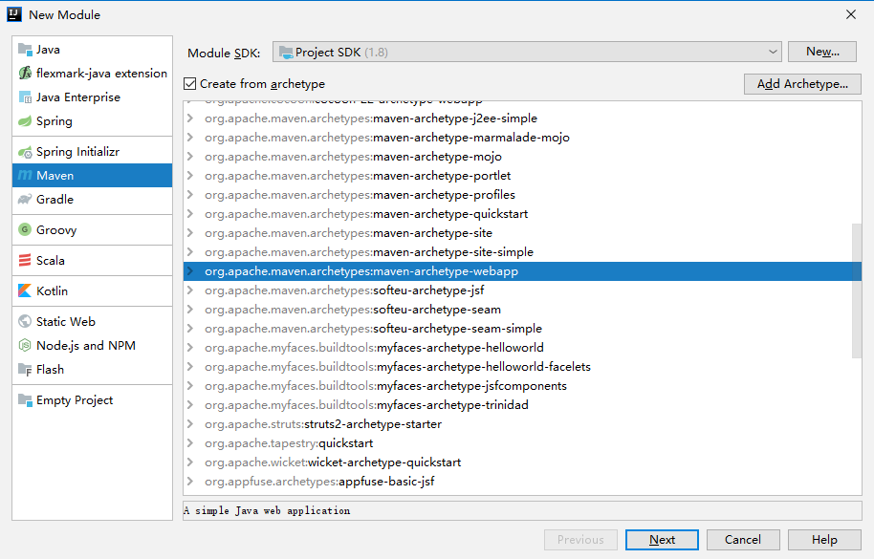Select myfaces-archetype-jsfcomponents archetype
This screenshot has width=874, height=559.
522,386
